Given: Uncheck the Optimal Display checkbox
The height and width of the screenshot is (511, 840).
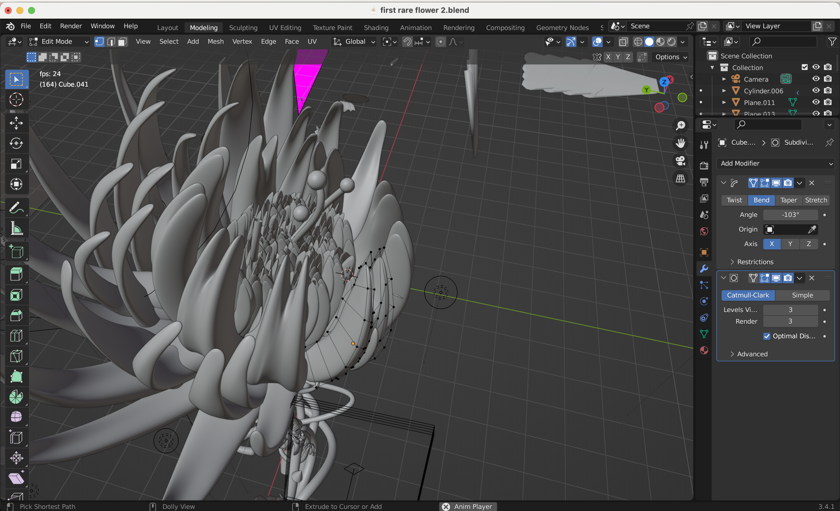Looking at the screenshot, I should 767,336.
